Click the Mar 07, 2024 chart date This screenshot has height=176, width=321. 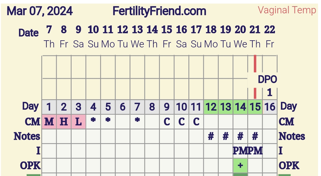pos(40,11)
